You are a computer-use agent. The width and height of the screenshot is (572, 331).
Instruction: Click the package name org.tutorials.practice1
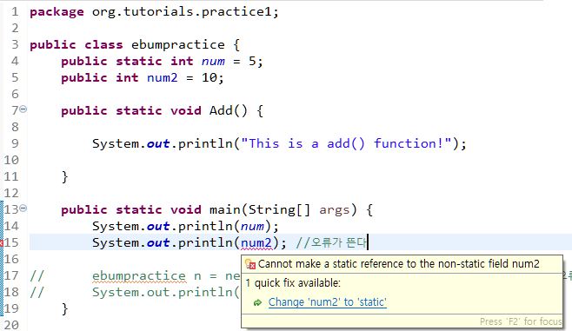(182, 11)
